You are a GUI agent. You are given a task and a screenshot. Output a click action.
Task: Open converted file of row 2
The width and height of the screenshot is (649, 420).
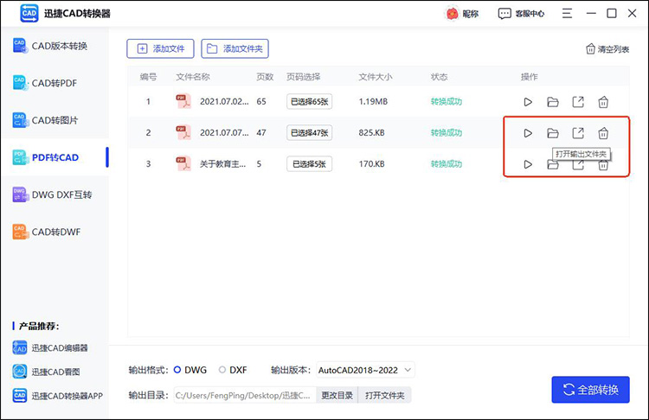click(x=578, y=133)
